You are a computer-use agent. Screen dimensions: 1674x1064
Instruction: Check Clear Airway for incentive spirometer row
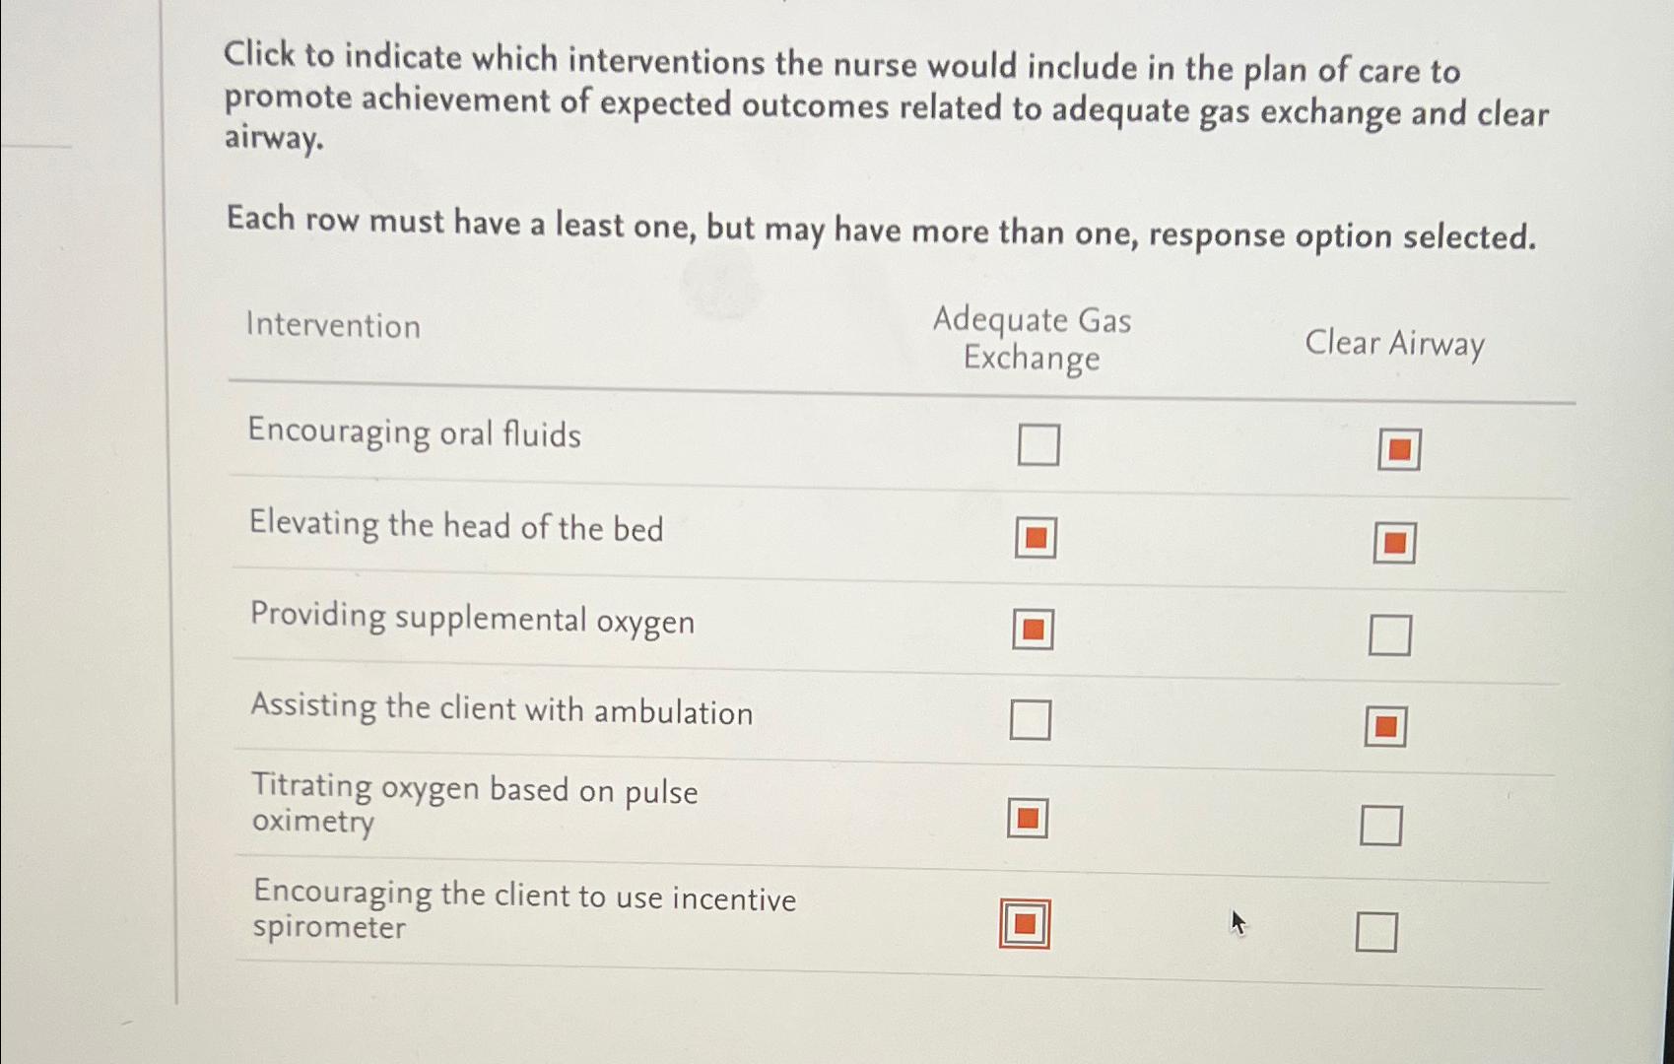pyautogui.click(x=1378, y=931)
